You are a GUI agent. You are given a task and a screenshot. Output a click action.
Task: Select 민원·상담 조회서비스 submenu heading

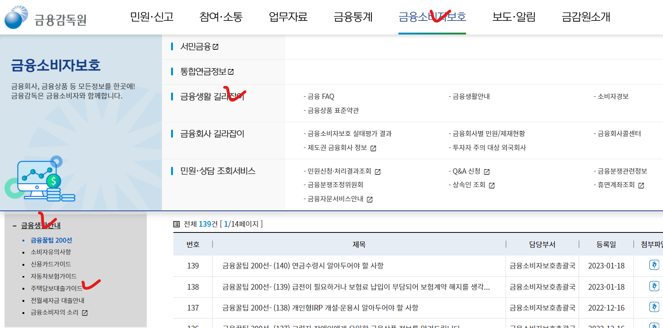tap(218, 171)
